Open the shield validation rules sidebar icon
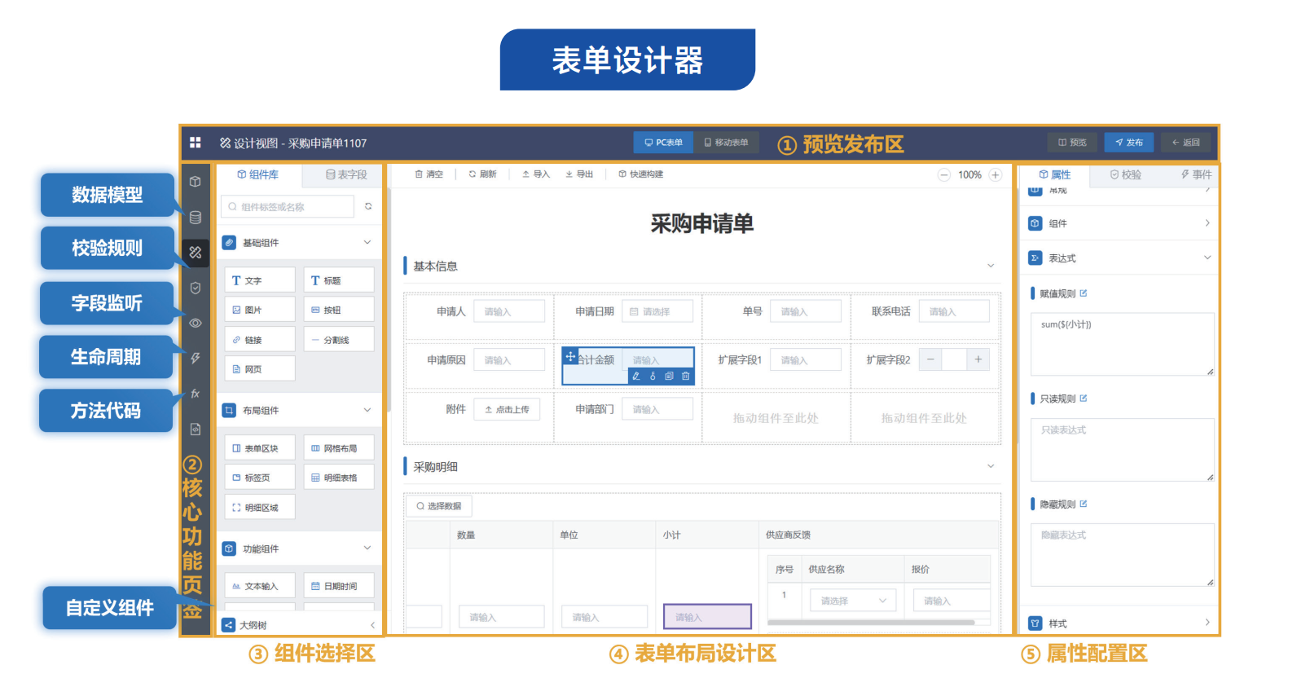The image size is (1297, 696). pyautogui.click(x=196, y=288)
